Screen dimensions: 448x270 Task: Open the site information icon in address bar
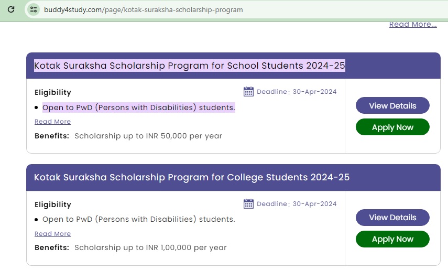click(x=34, y=9)
